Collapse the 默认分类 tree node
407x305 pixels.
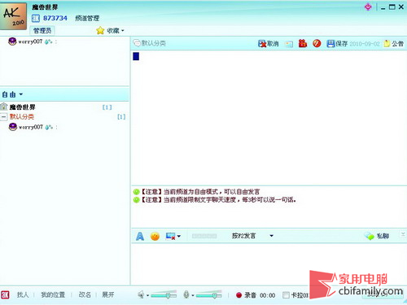point(4,117)
